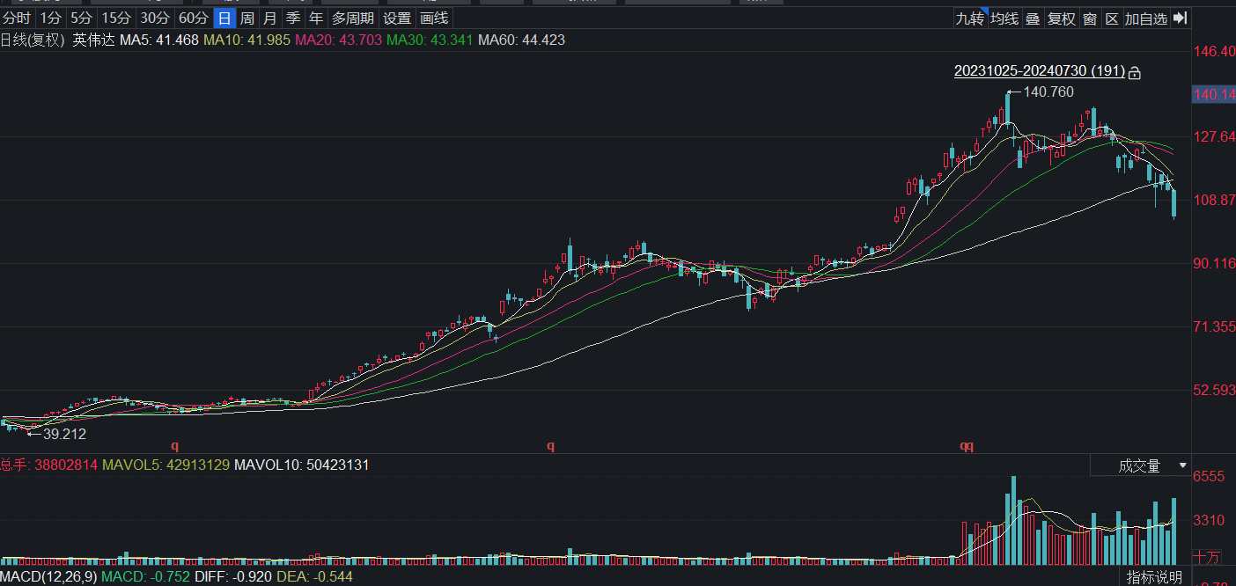
Task: Click the 140.14 price marker on the axis
Action: pos(1212,94)
